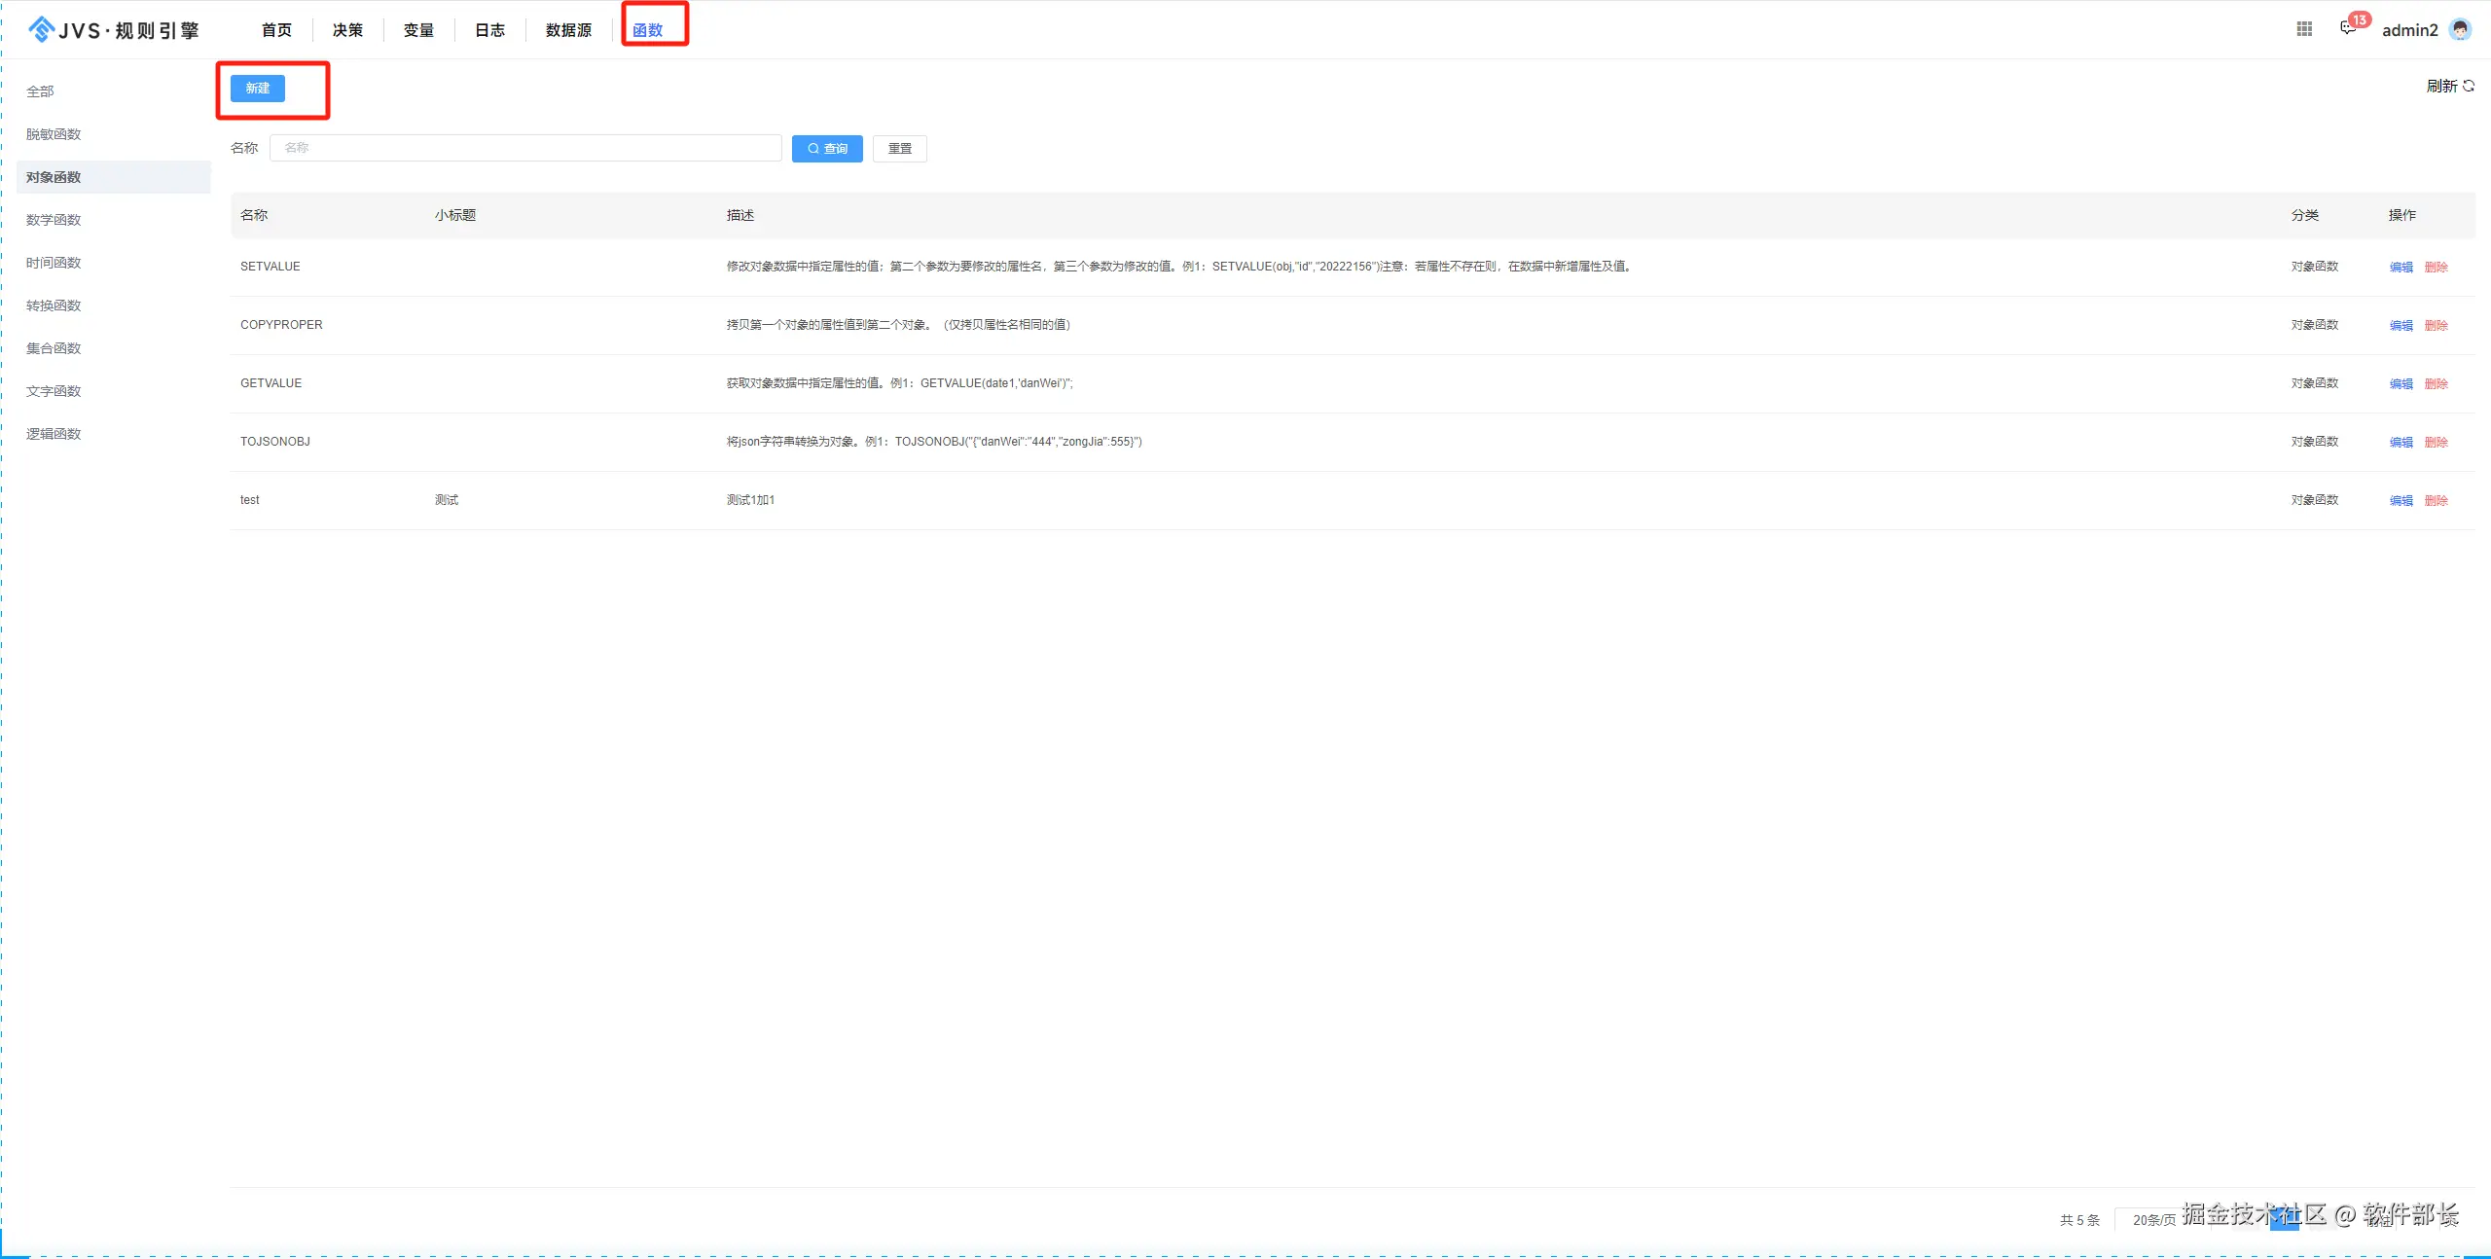Open the 20条/页 page size dropdown
This screenshot has height=1259, width=2491.
[2153, 1220]
